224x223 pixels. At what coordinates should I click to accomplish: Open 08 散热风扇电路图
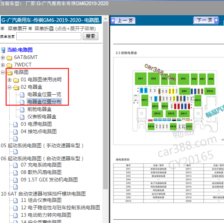pos(41,172)
